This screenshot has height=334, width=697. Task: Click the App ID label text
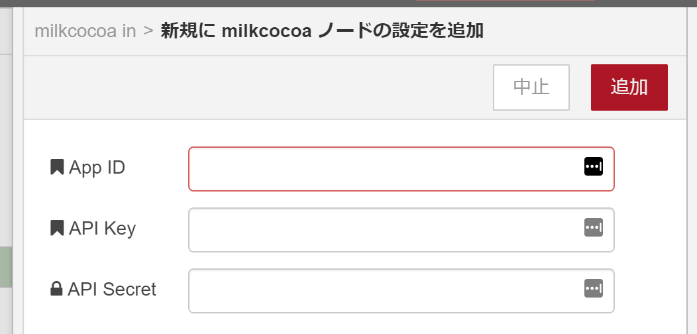97,168
